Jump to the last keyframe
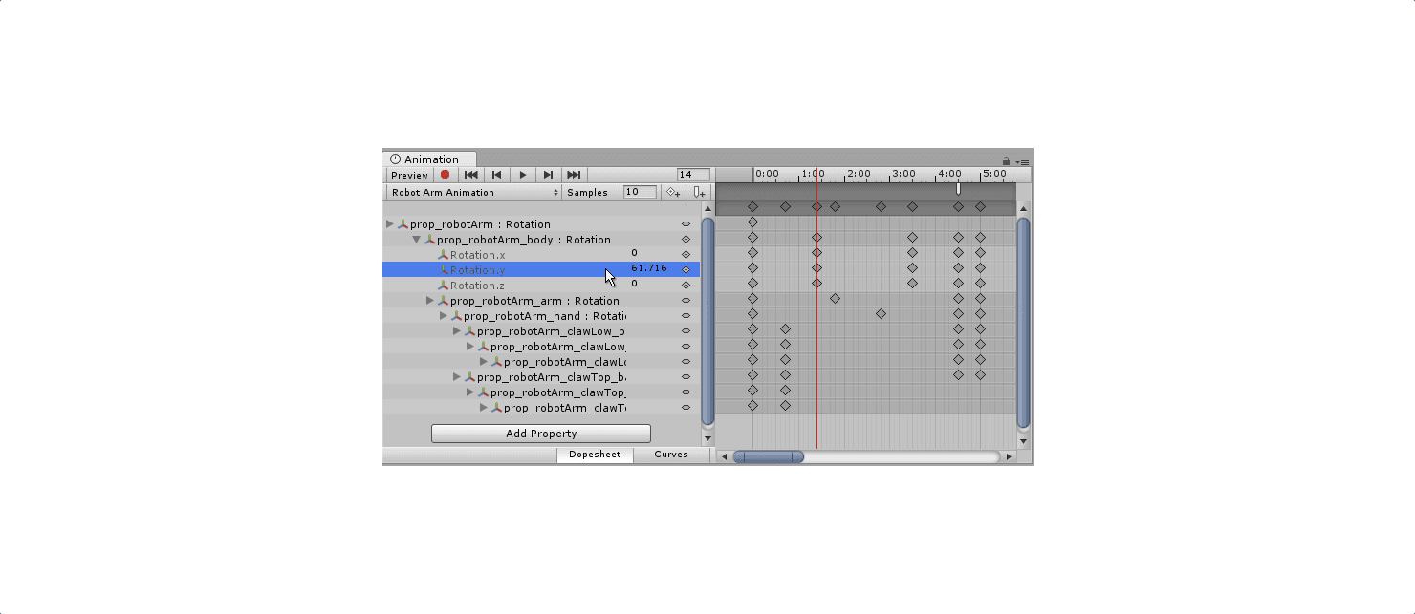This screenshot has width=1415, height=614. 573,175
